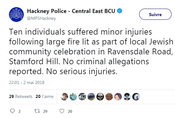Open the 22:01 - 2 mai 2018 timestamp
Viewport: 175px width, 118px height.
point(27,82)
